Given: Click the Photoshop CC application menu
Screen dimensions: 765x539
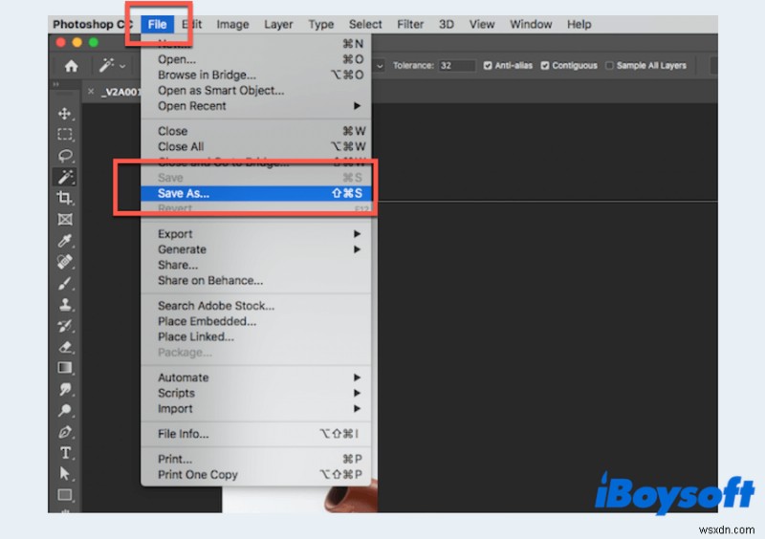Looking at the screenshot, I should (93, 25).
